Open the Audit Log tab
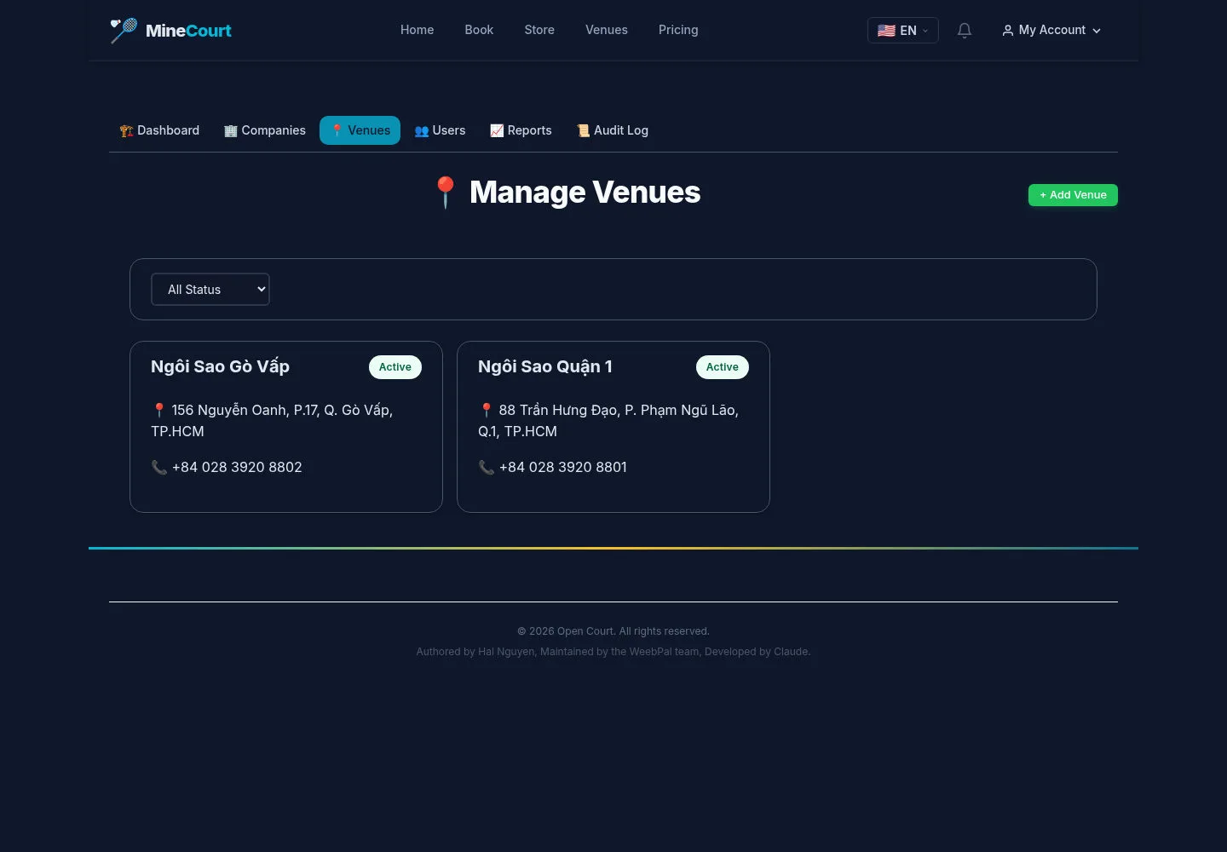 click(x=613, y=130)
